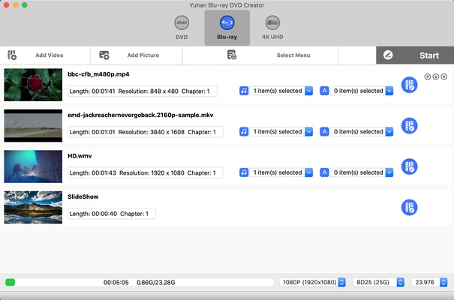
Task: Click the Add Picture image icon
Action: [104, 55]
